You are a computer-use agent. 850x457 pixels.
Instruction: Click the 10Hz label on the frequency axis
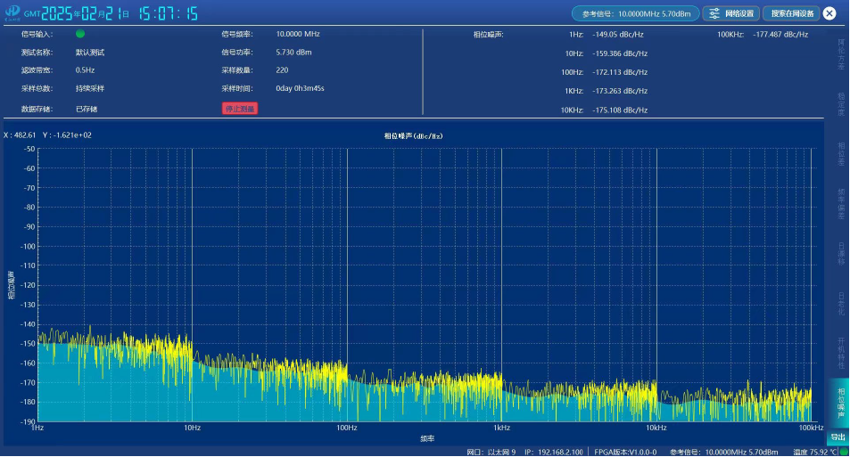(193, 428)
